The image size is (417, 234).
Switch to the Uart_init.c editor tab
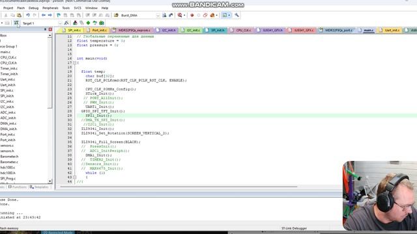point(390,31)
